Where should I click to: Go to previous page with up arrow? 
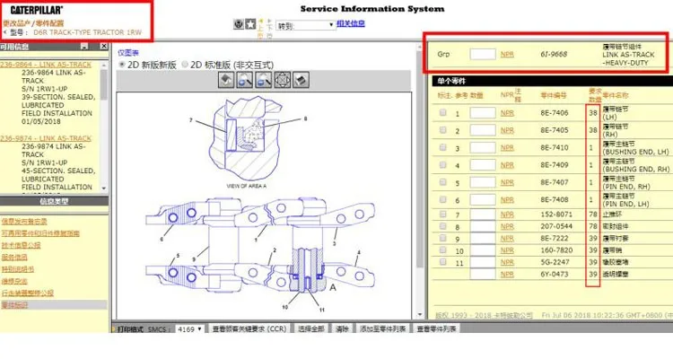(260, 29)
